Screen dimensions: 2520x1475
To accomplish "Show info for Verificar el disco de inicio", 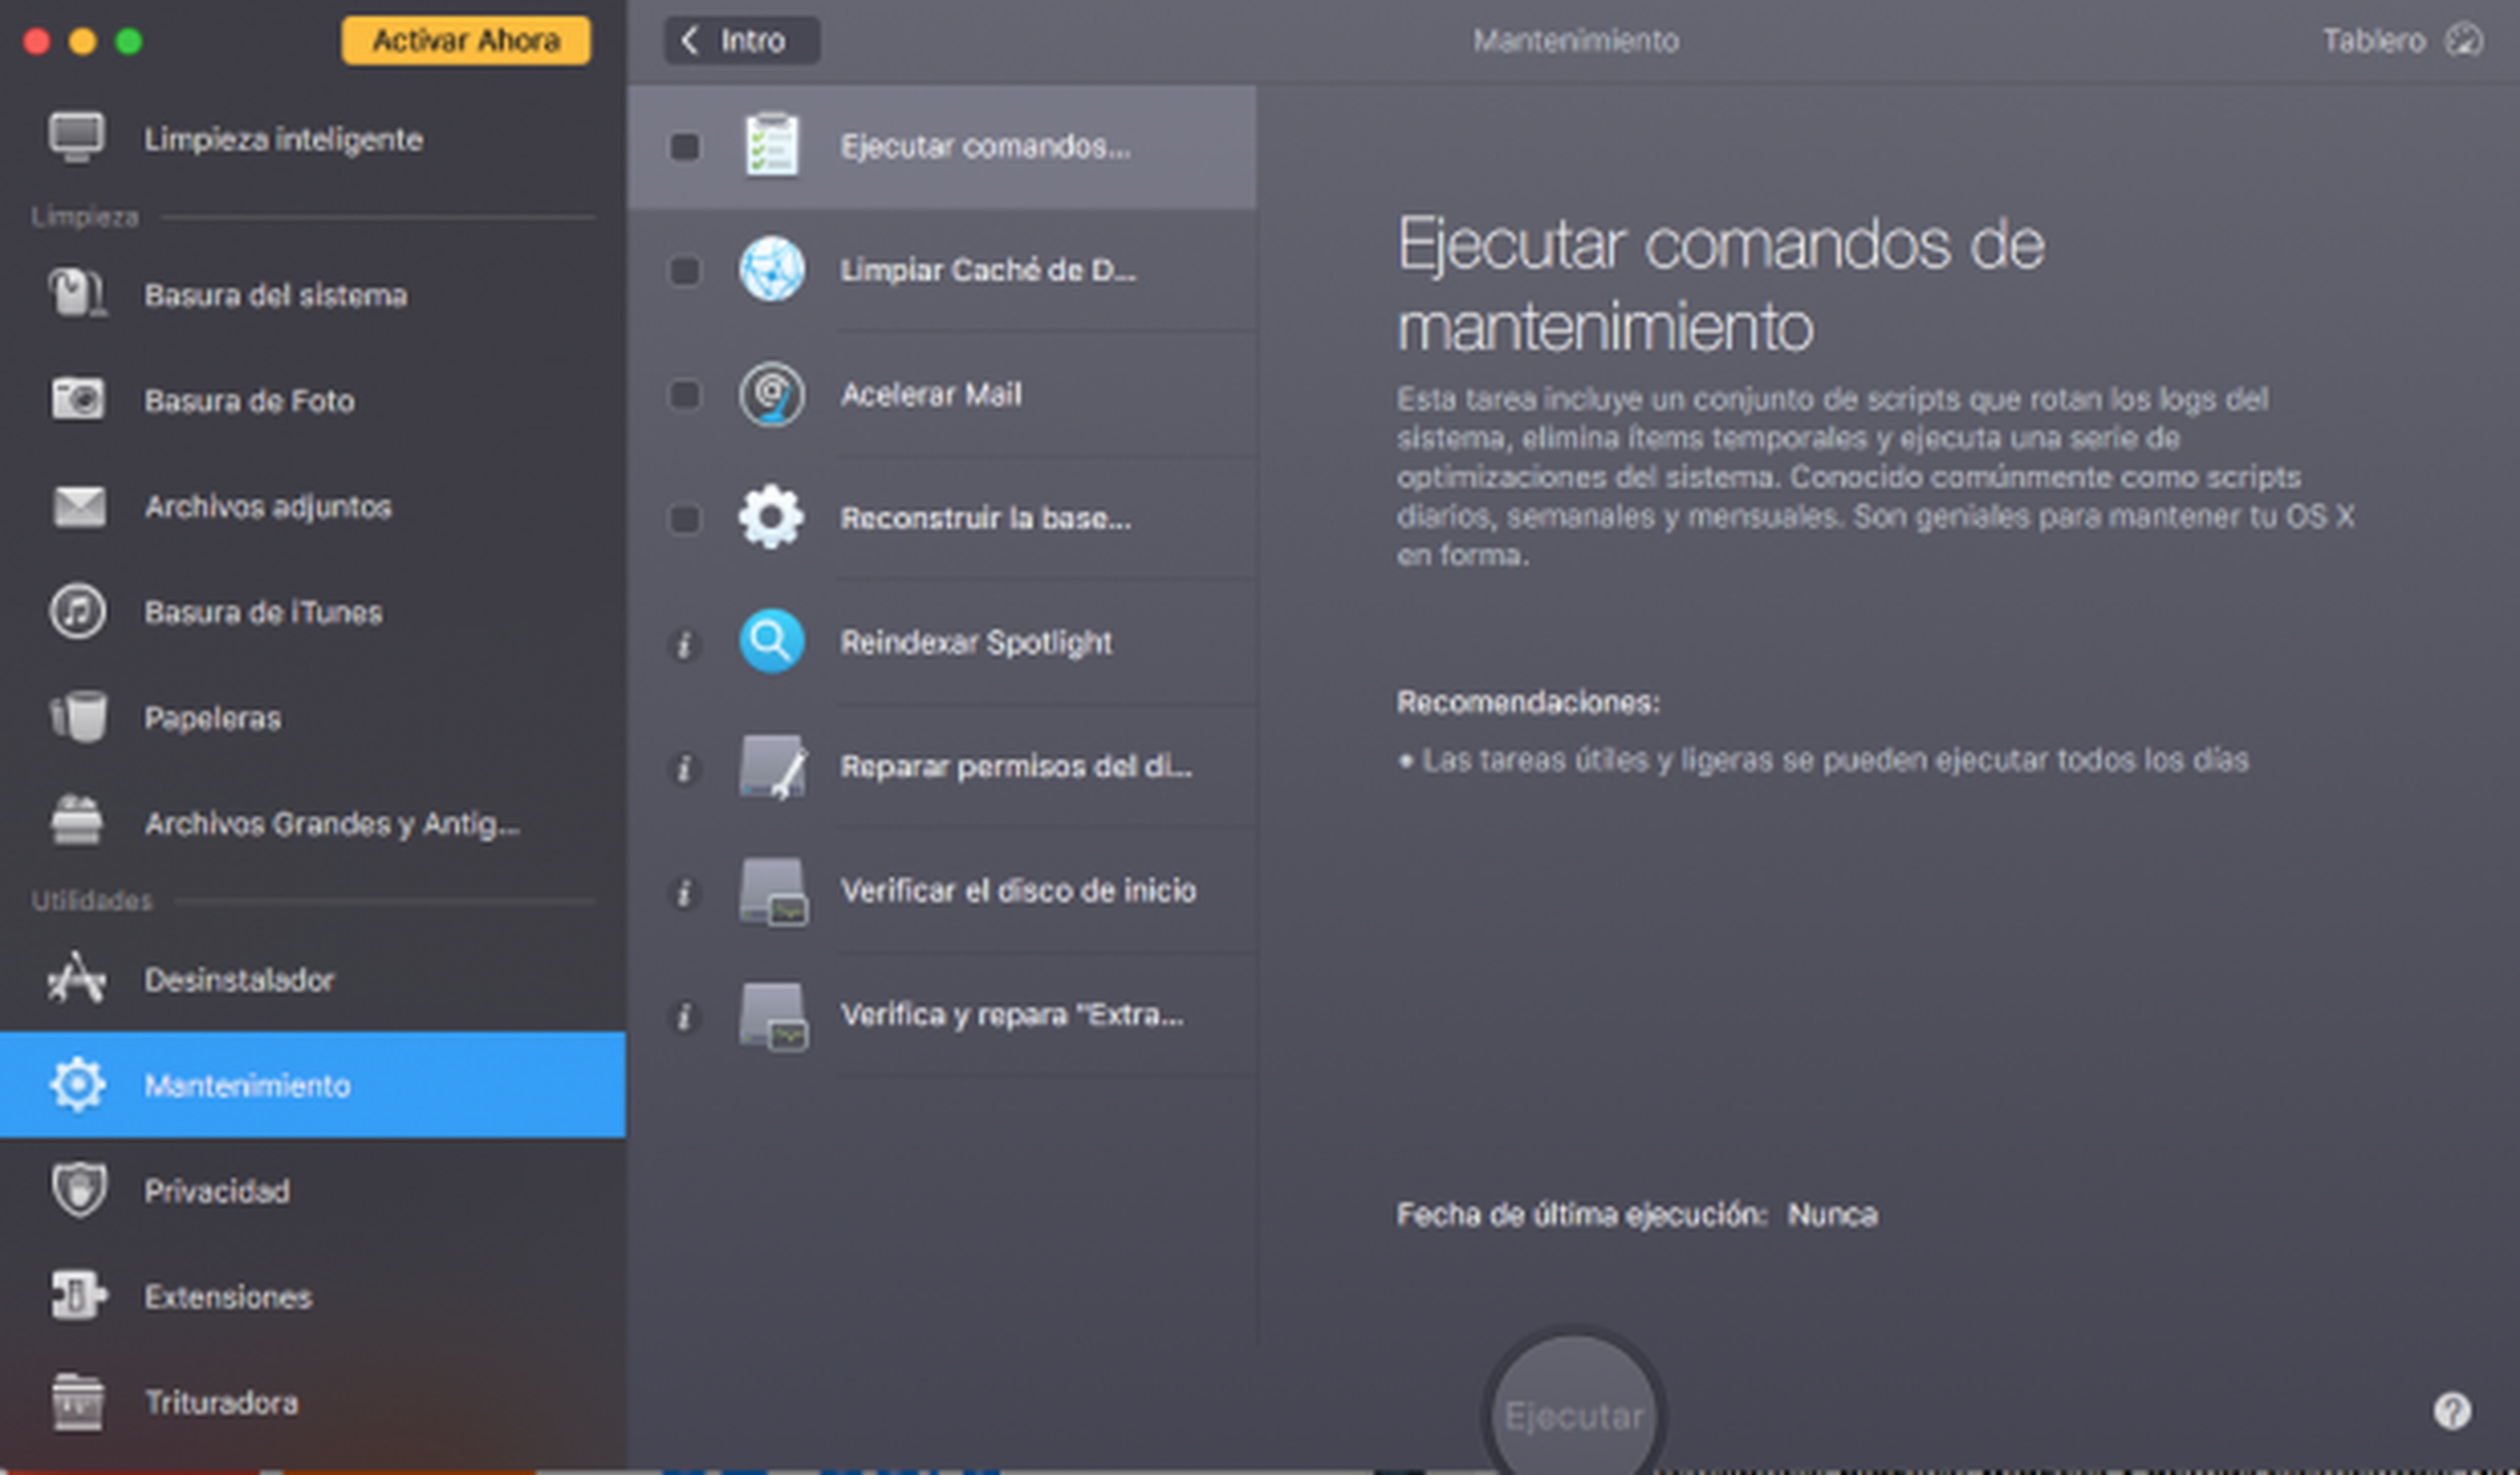I will pyautogui.click(x=684, y=892).
